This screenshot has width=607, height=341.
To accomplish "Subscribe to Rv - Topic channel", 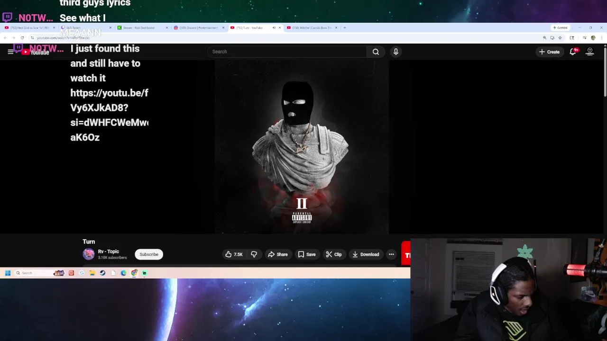I will (149, 254).
